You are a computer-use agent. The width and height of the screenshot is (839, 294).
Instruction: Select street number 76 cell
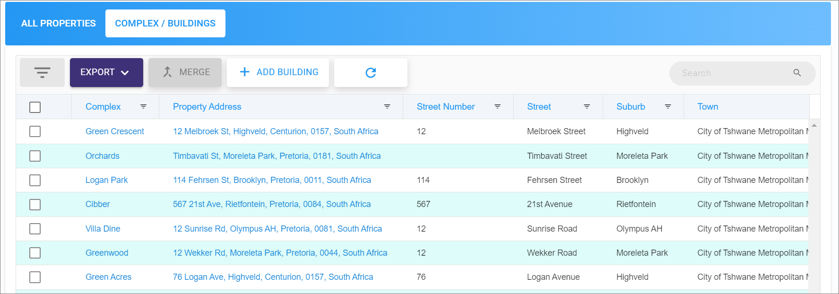pyautogui.click(x=421, y=277)
